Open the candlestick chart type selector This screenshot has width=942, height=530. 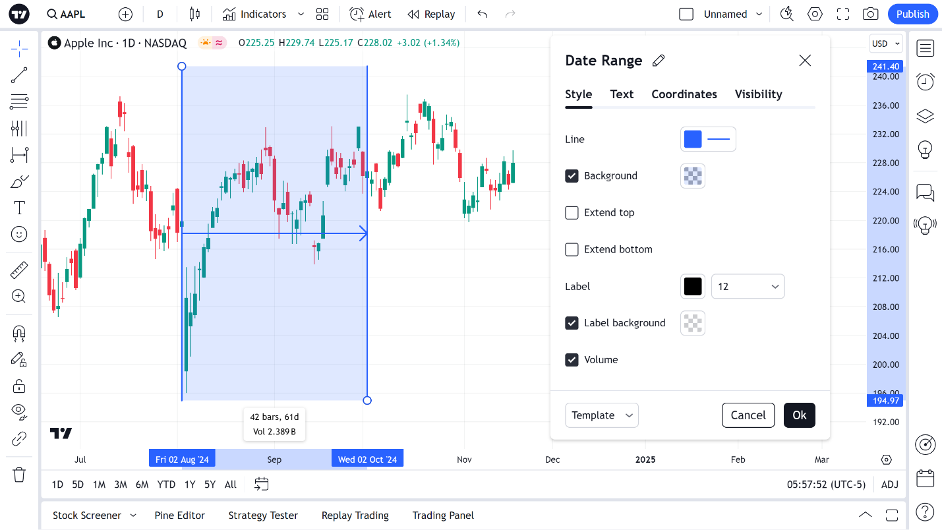click(x=194, y=14)
